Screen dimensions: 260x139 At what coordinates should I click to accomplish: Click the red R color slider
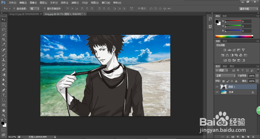click(233, 21)
